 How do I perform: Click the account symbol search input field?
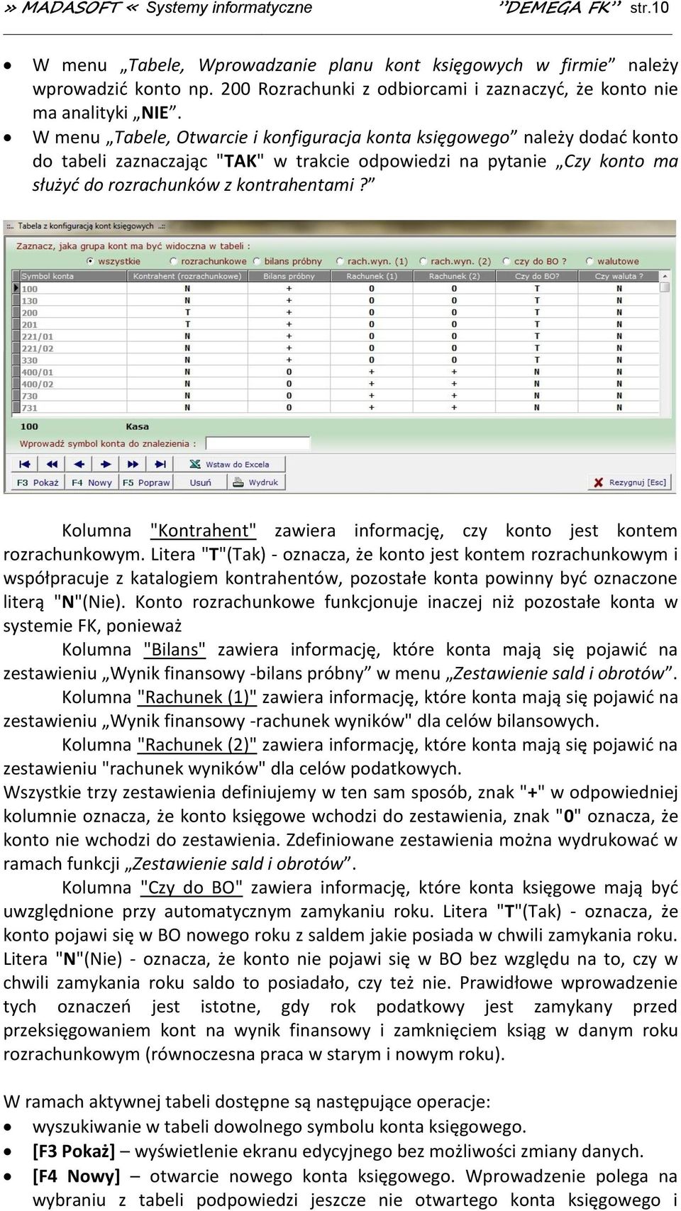[258, 443]
